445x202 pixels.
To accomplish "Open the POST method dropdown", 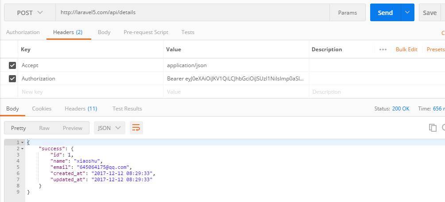I will tap(30, 12).
